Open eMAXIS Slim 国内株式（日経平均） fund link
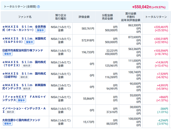The height and width of the screenshot is (129, 171). pyautogui.click(x=24, y=75)
